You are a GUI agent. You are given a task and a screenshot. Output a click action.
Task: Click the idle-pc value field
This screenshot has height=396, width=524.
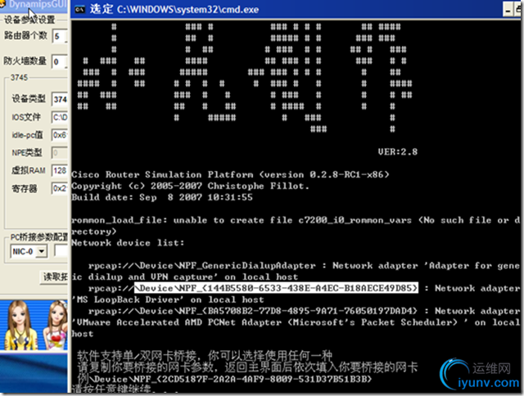60,135
